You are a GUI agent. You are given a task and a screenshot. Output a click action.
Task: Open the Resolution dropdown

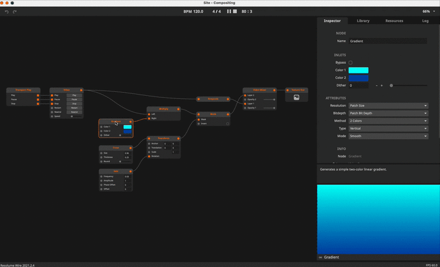(388, 105)
